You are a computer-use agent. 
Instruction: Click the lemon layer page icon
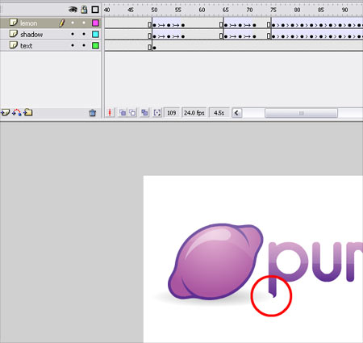click(14, 23)
